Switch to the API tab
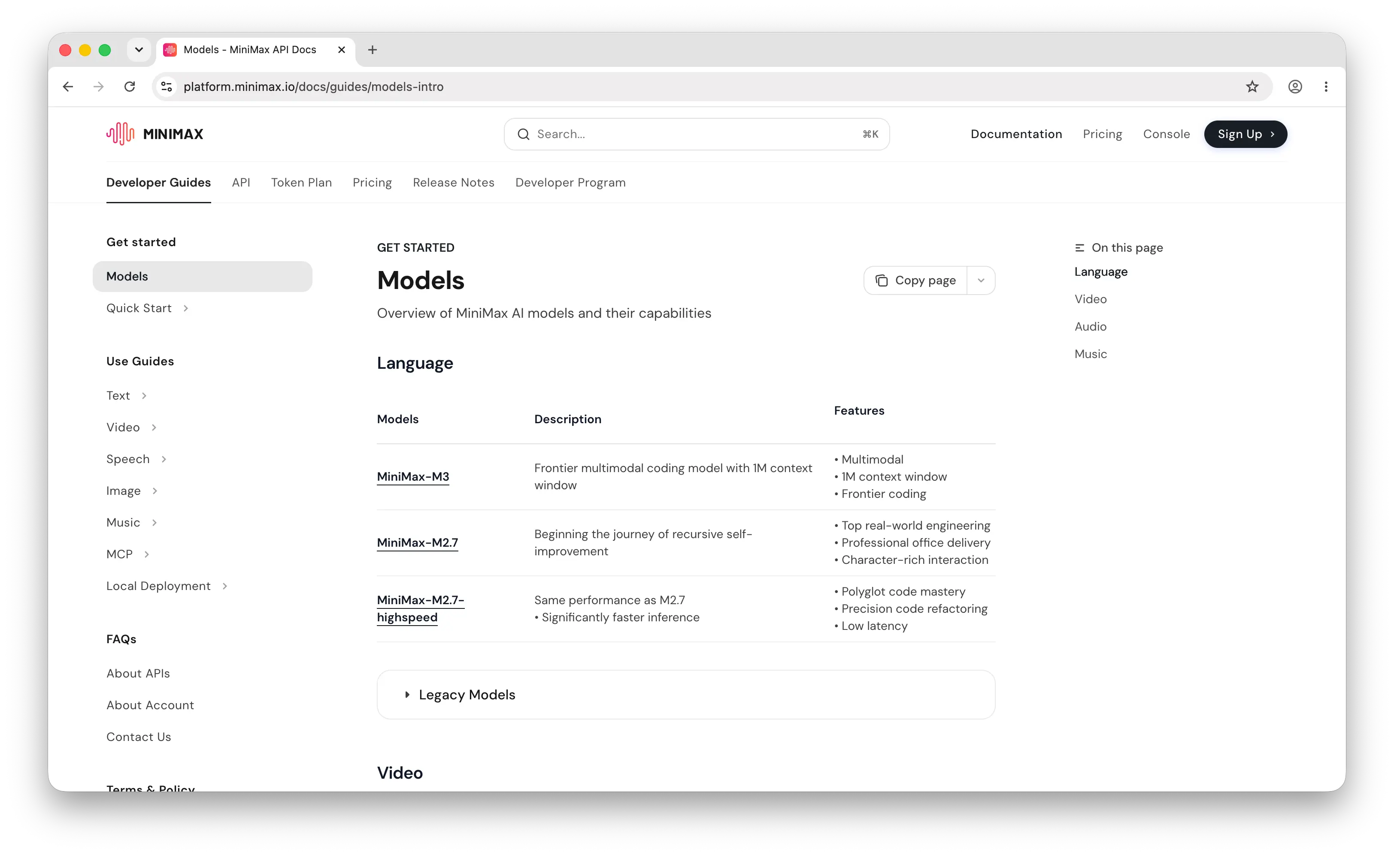This screenshot has height=855, width=1394. (x=241, y=183)
